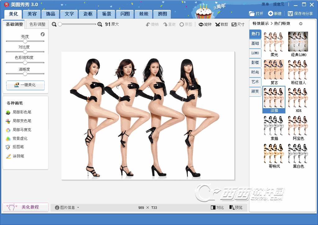Click the zoom level slider handle
This screenshot has height=225, width=318.
coord(60,24)
